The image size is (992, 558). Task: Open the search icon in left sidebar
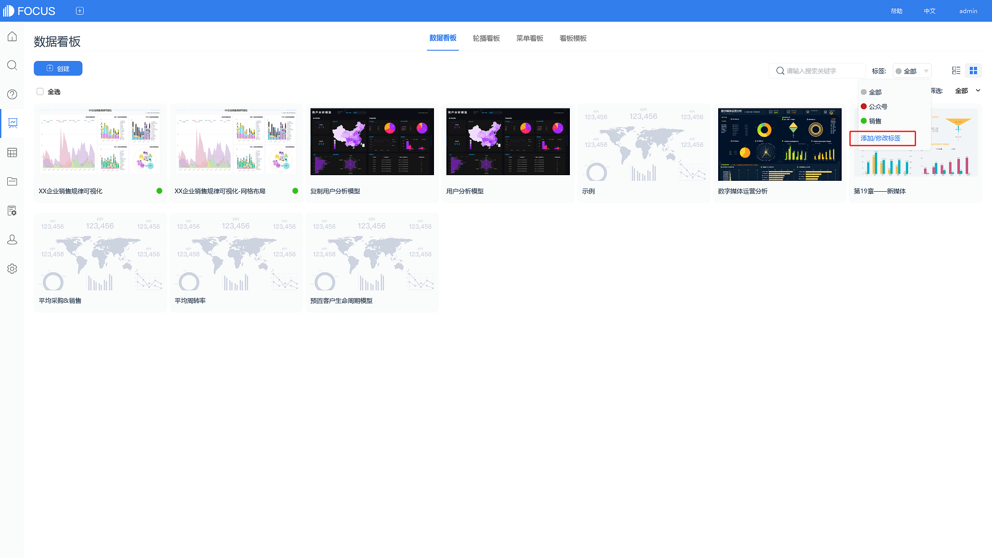click(x=12, y=65)
